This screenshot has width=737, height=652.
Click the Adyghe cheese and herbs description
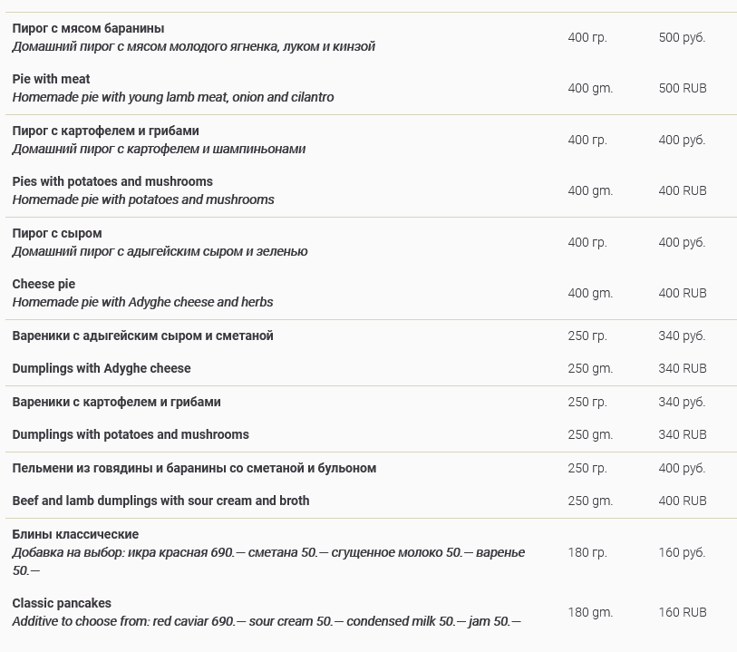142,302
